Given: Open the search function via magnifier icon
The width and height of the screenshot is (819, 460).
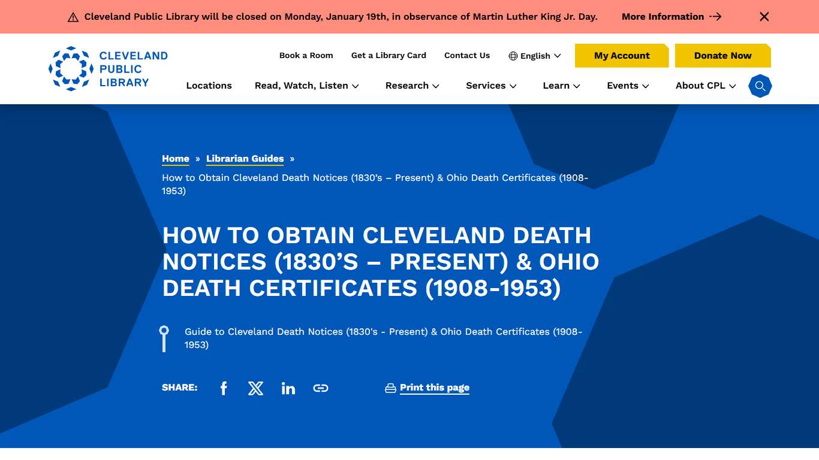Looking at the screenshot, I should pyautogui.click(x=760, y=86).
